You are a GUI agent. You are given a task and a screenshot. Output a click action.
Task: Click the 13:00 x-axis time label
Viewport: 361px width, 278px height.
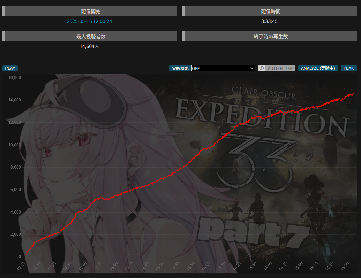pos(114,266)
